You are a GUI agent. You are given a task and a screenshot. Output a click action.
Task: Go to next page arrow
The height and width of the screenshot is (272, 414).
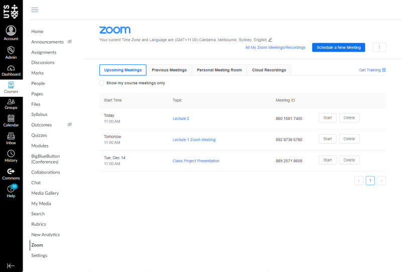point(381,181)
